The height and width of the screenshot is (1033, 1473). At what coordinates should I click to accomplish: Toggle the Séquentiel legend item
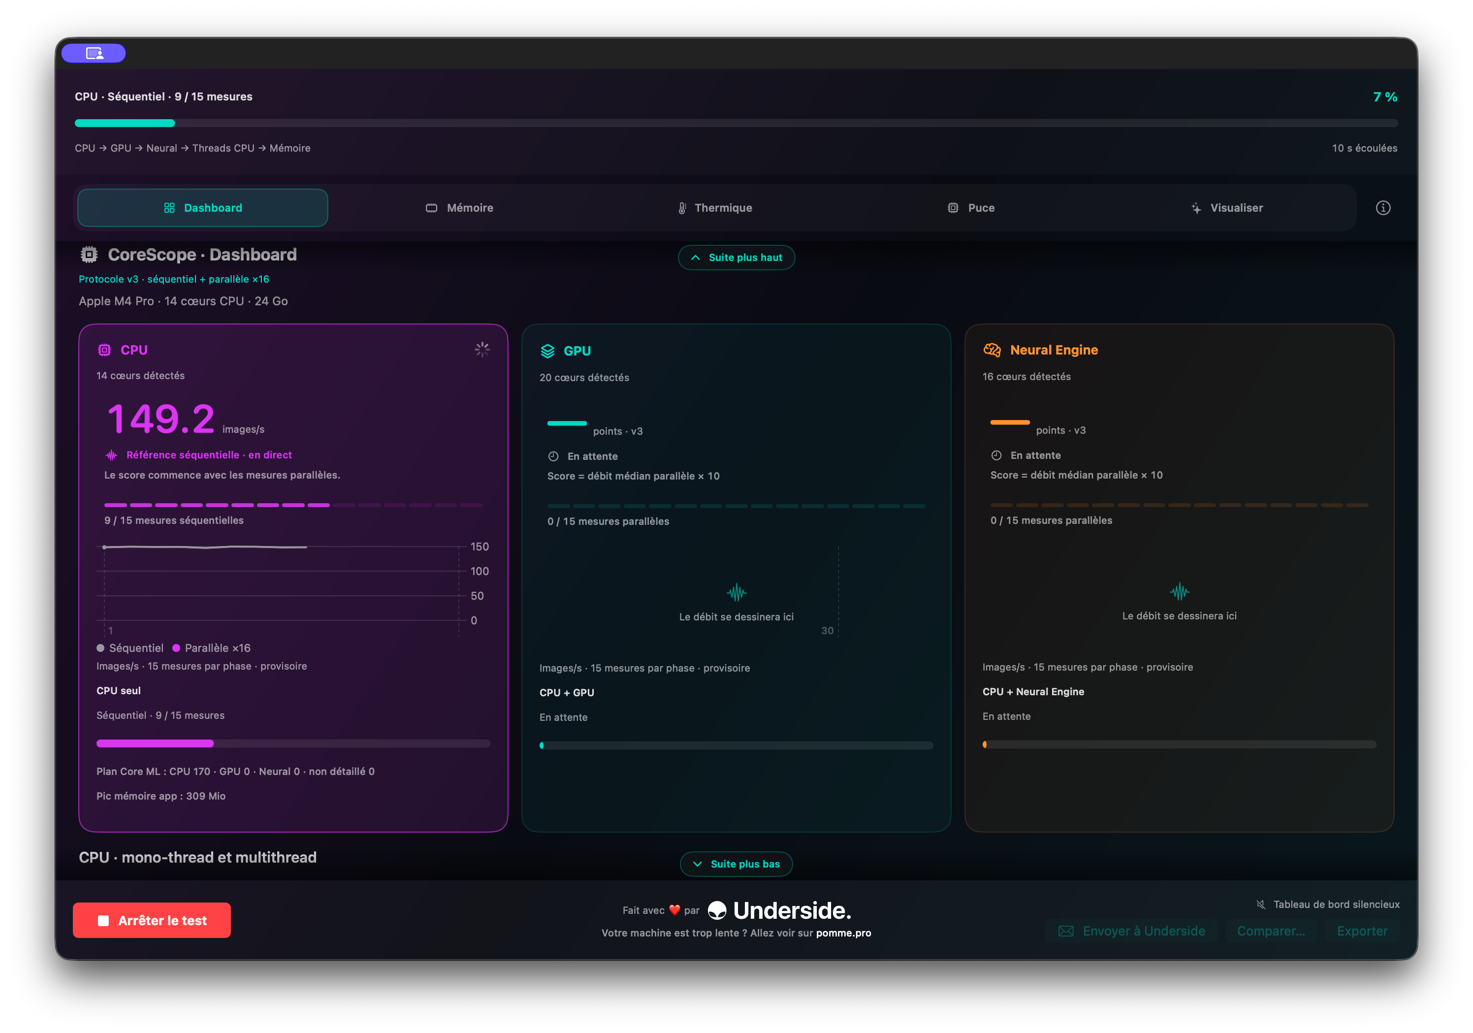coord(130,648)
